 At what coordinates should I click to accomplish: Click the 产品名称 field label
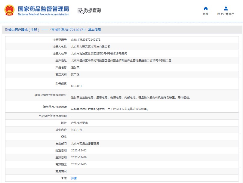(61, 67)
